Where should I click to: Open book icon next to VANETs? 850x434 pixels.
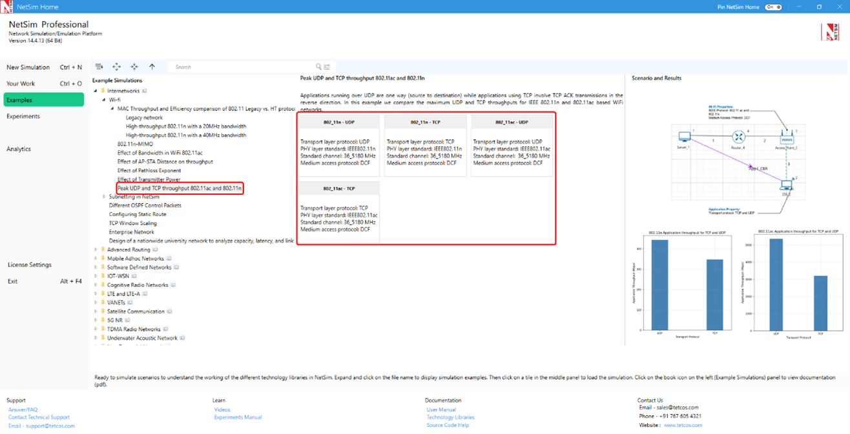coord(130,303)
